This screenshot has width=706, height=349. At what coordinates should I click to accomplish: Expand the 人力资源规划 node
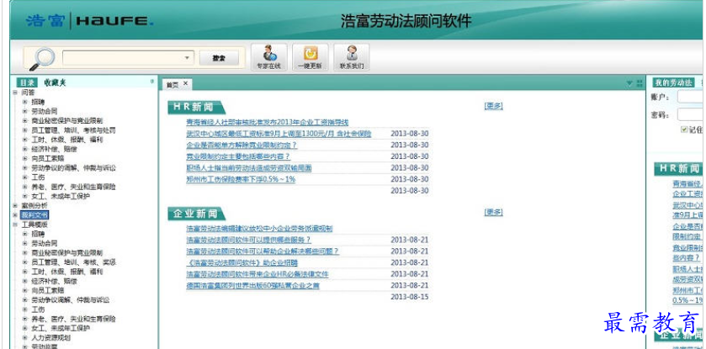24,337
